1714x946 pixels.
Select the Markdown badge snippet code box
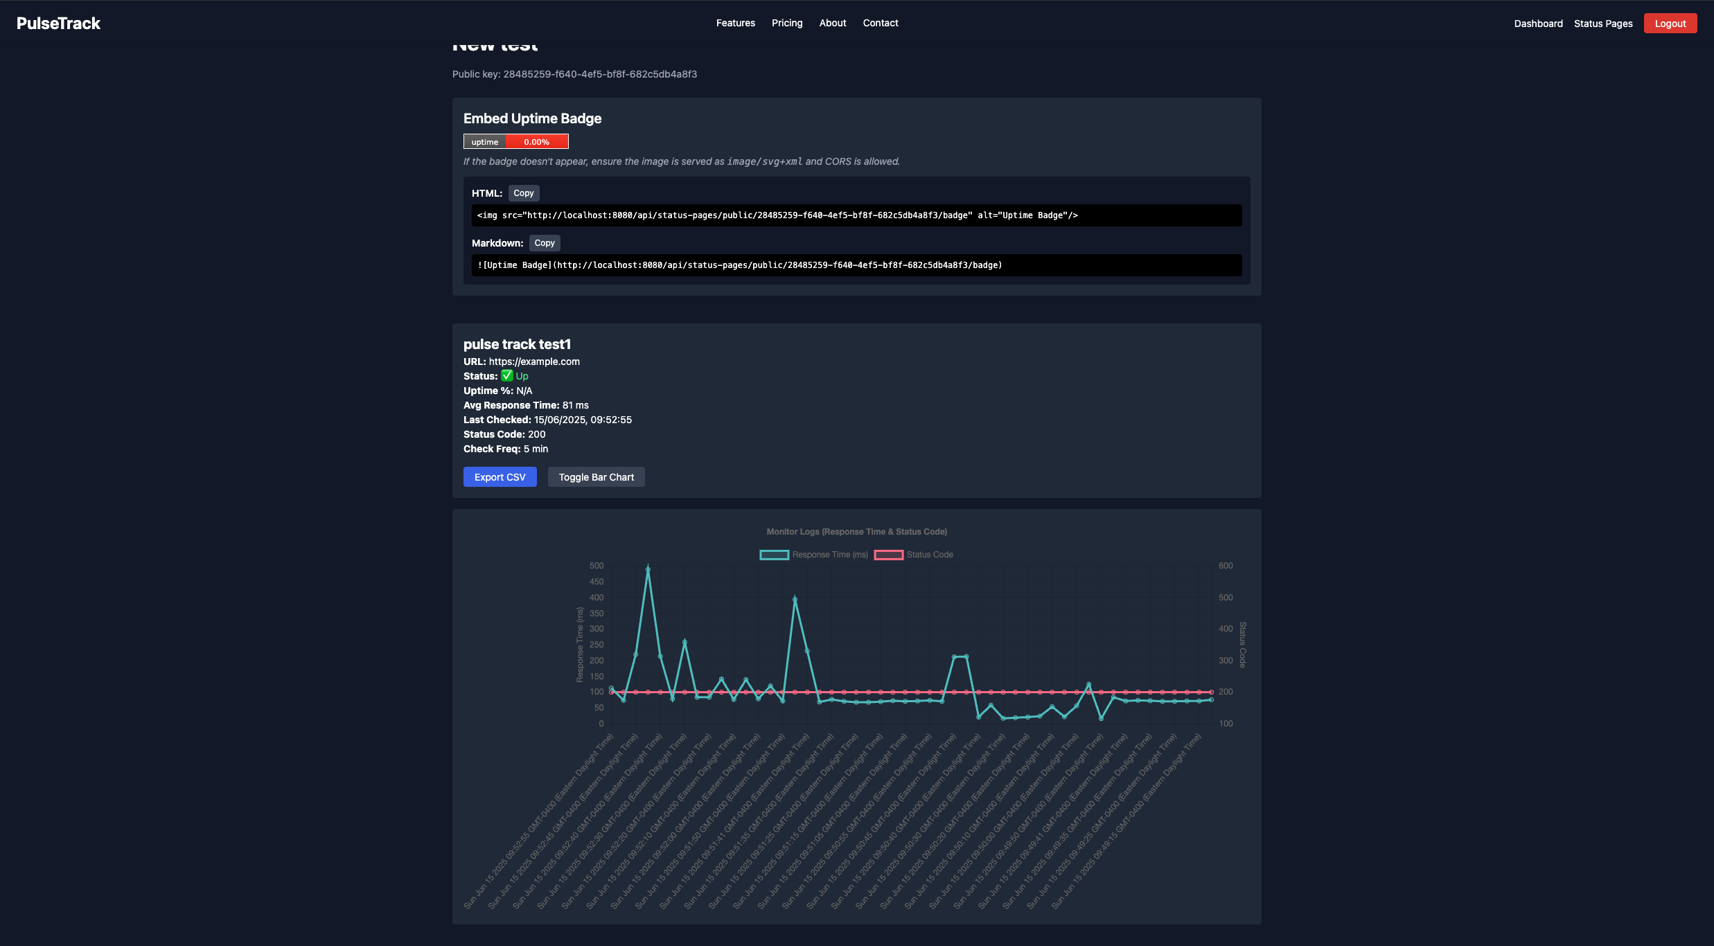tap(856, 265)
